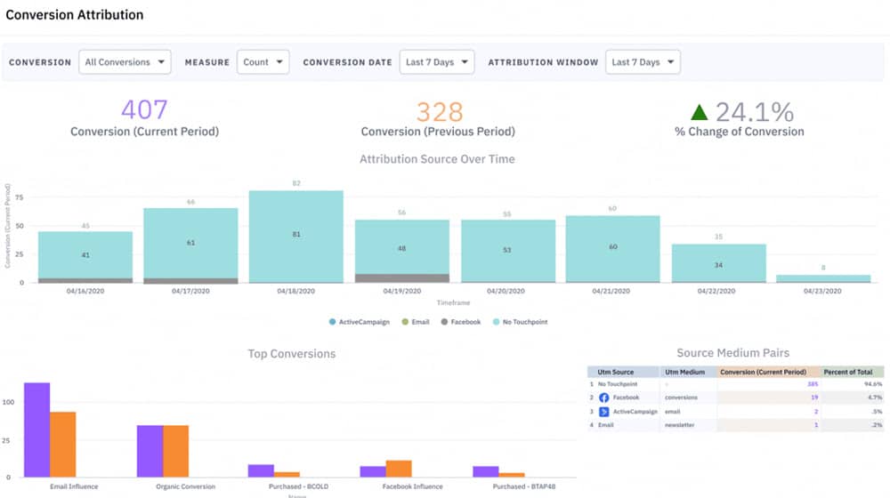Image resolution: width=890 pixels, height=498 pixels.
Task: Click the 2 conversion link for ActiveCampaign
Action: (x=816, y=412)
